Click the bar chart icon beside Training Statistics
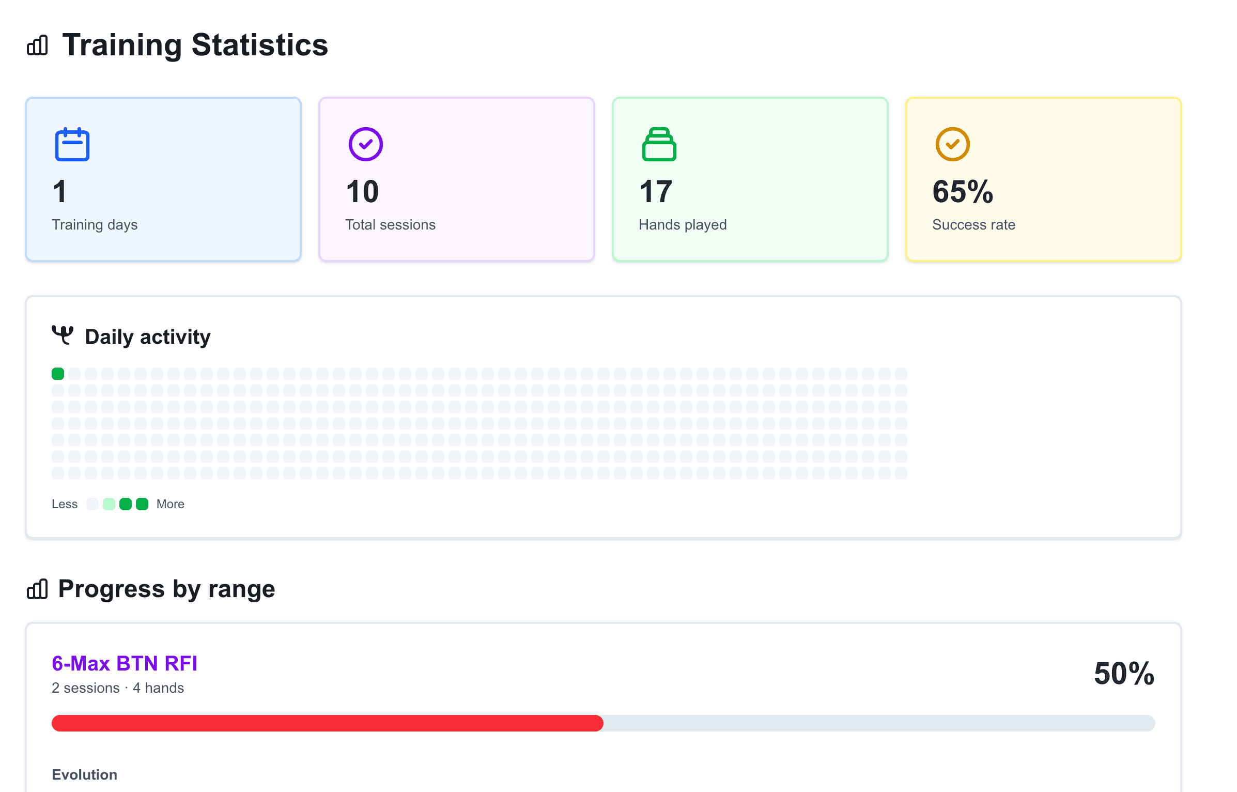 pyautogui.click(x=37, y=45)
